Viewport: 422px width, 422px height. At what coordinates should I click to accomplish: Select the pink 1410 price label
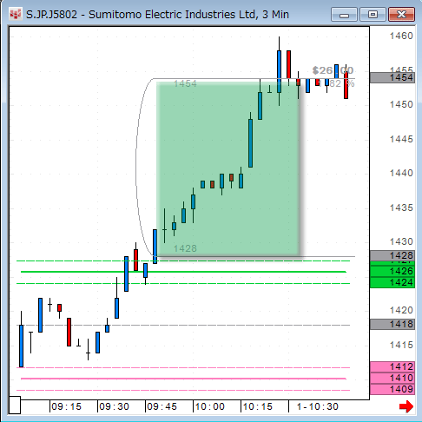(392, 378)
